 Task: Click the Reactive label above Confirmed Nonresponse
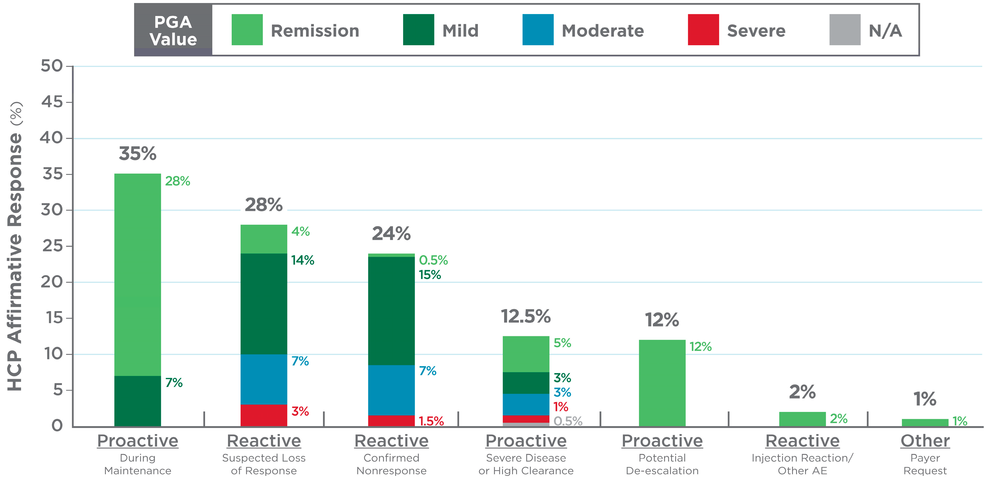(391, 441)
